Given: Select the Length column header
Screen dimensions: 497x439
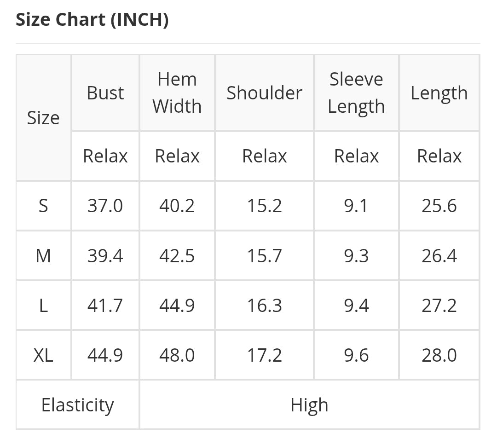Looking at the screenshot, I should point(439,93).
